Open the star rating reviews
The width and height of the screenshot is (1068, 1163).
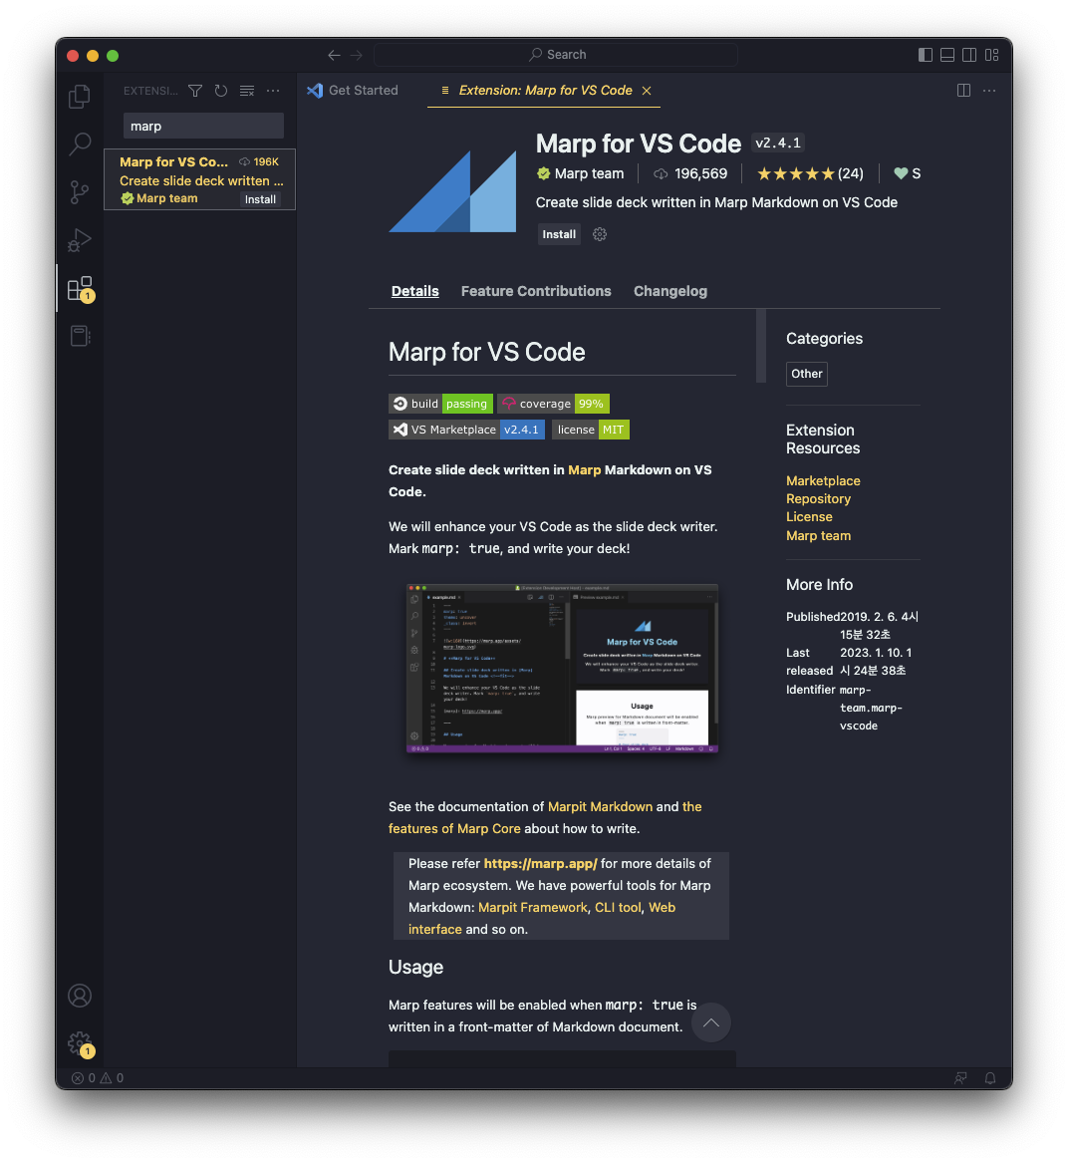click(810, 173)
